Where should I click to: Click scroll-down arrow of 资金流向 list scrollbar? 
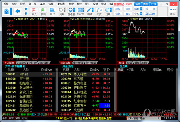[x=115, y=111]
